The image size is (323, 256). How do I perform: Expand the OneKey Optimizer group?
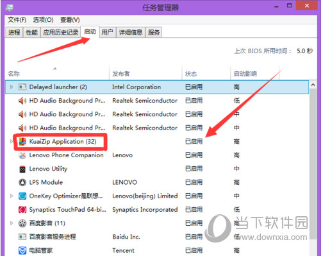tap(12, 196)
